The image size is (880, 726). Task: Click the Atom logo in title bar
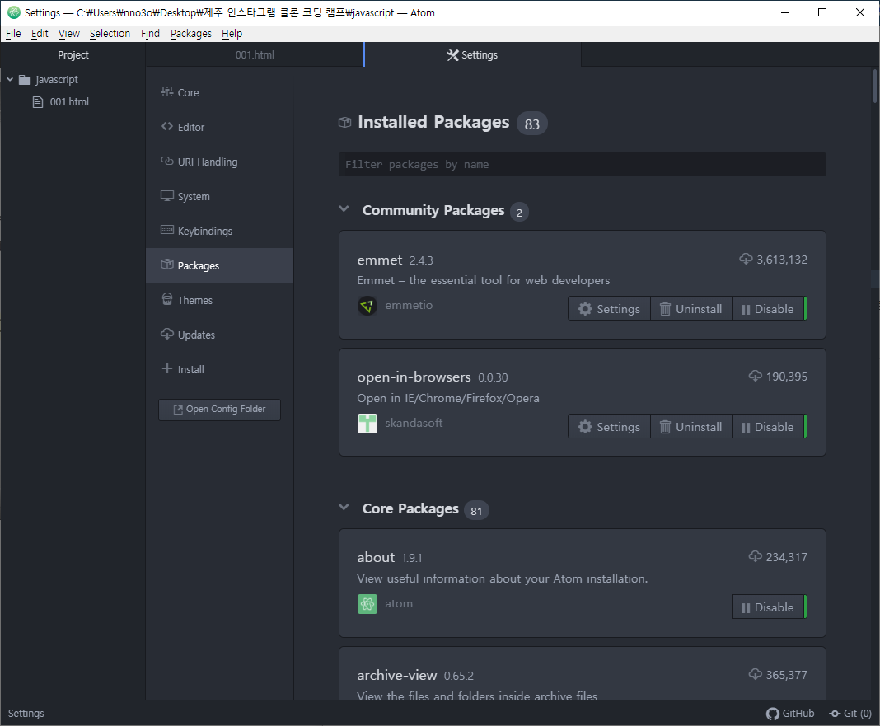pos(14,12)
